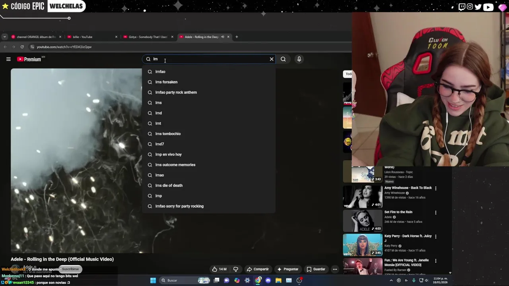
Task: Open Settings gear in the taskbar
Action: coord(247,280)
